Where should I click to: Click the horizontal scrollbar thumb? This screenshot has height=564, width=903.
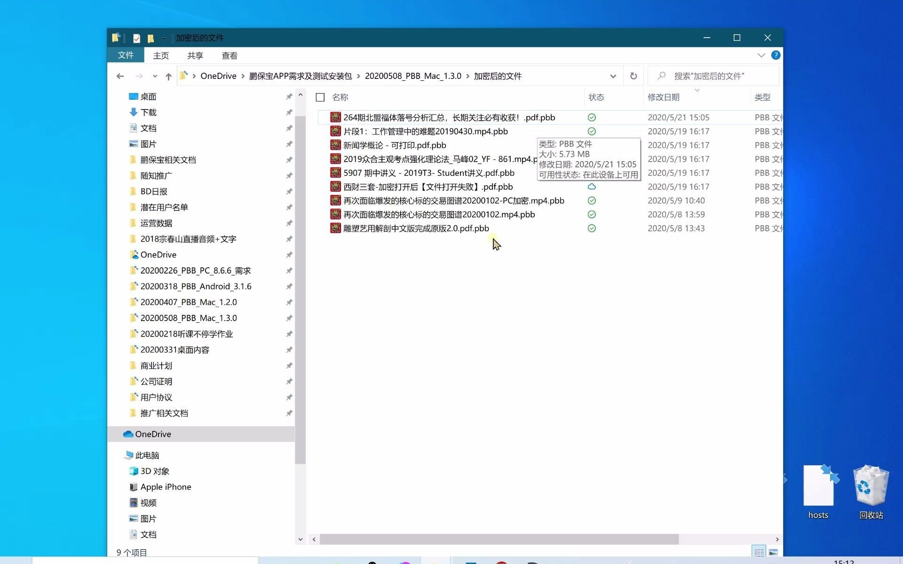[499, 540]
